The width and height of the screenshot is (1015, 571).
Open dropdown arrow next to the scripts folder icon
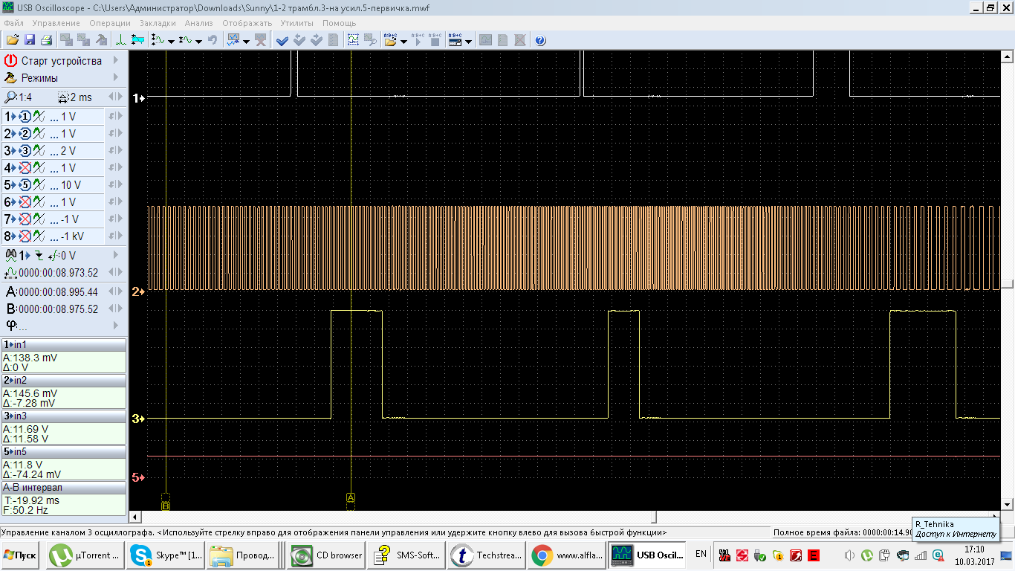(403, 41)
